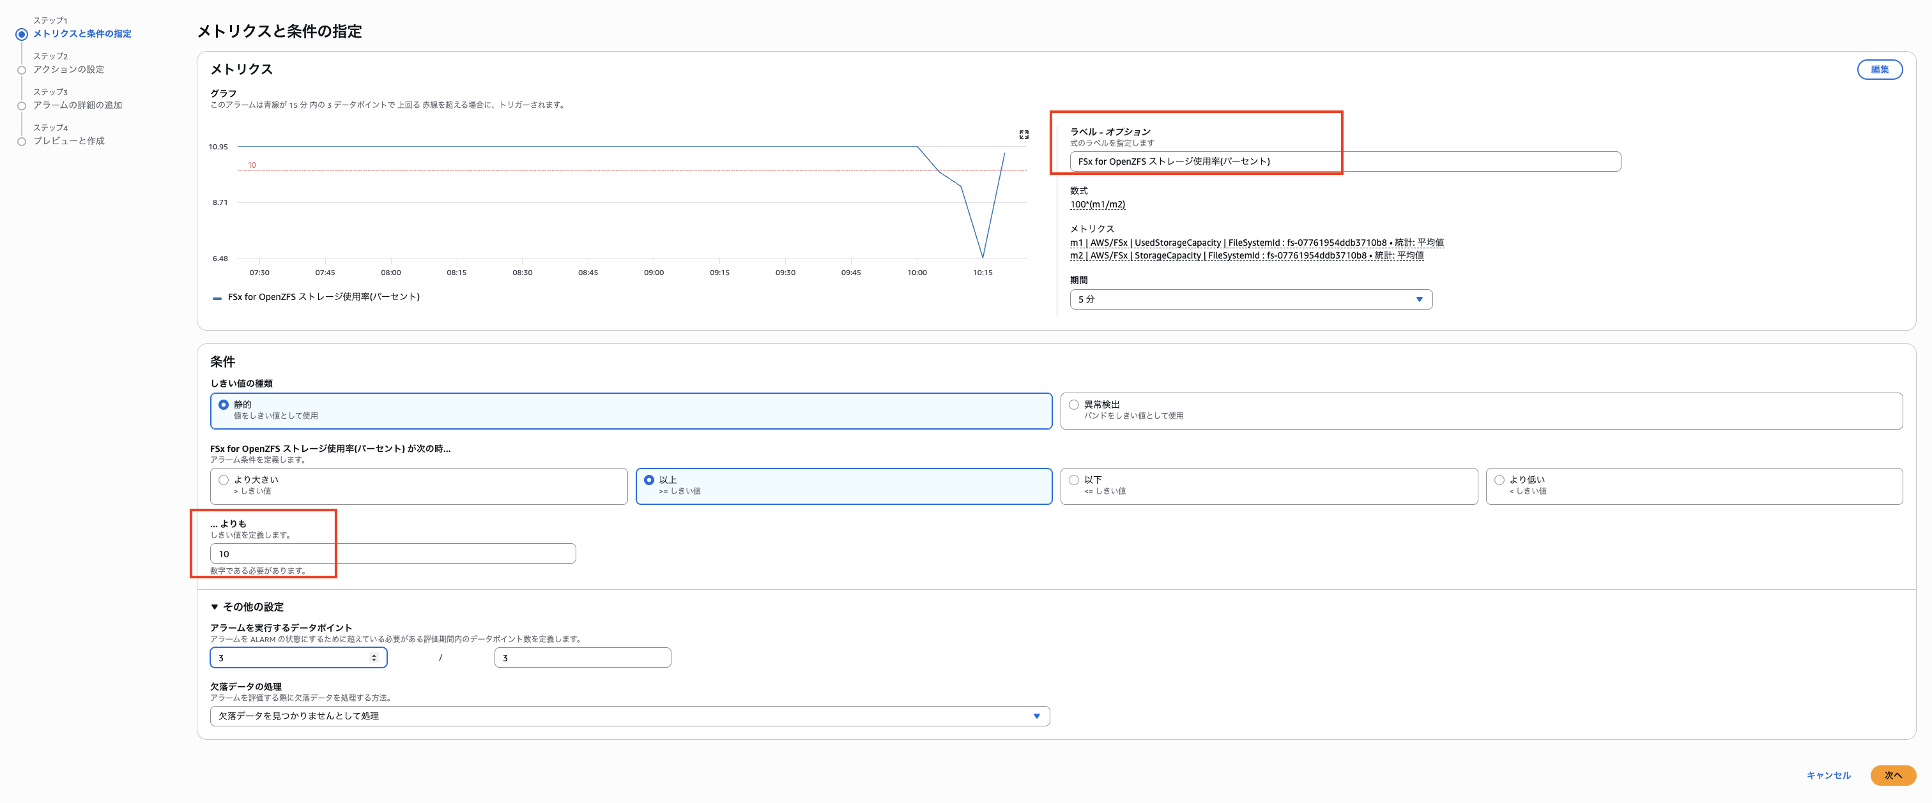Image resolution: width=1932 pixels, height=803 pixels.
Task: Go to step アラームの詳細の追加
Action: [77, 105]
